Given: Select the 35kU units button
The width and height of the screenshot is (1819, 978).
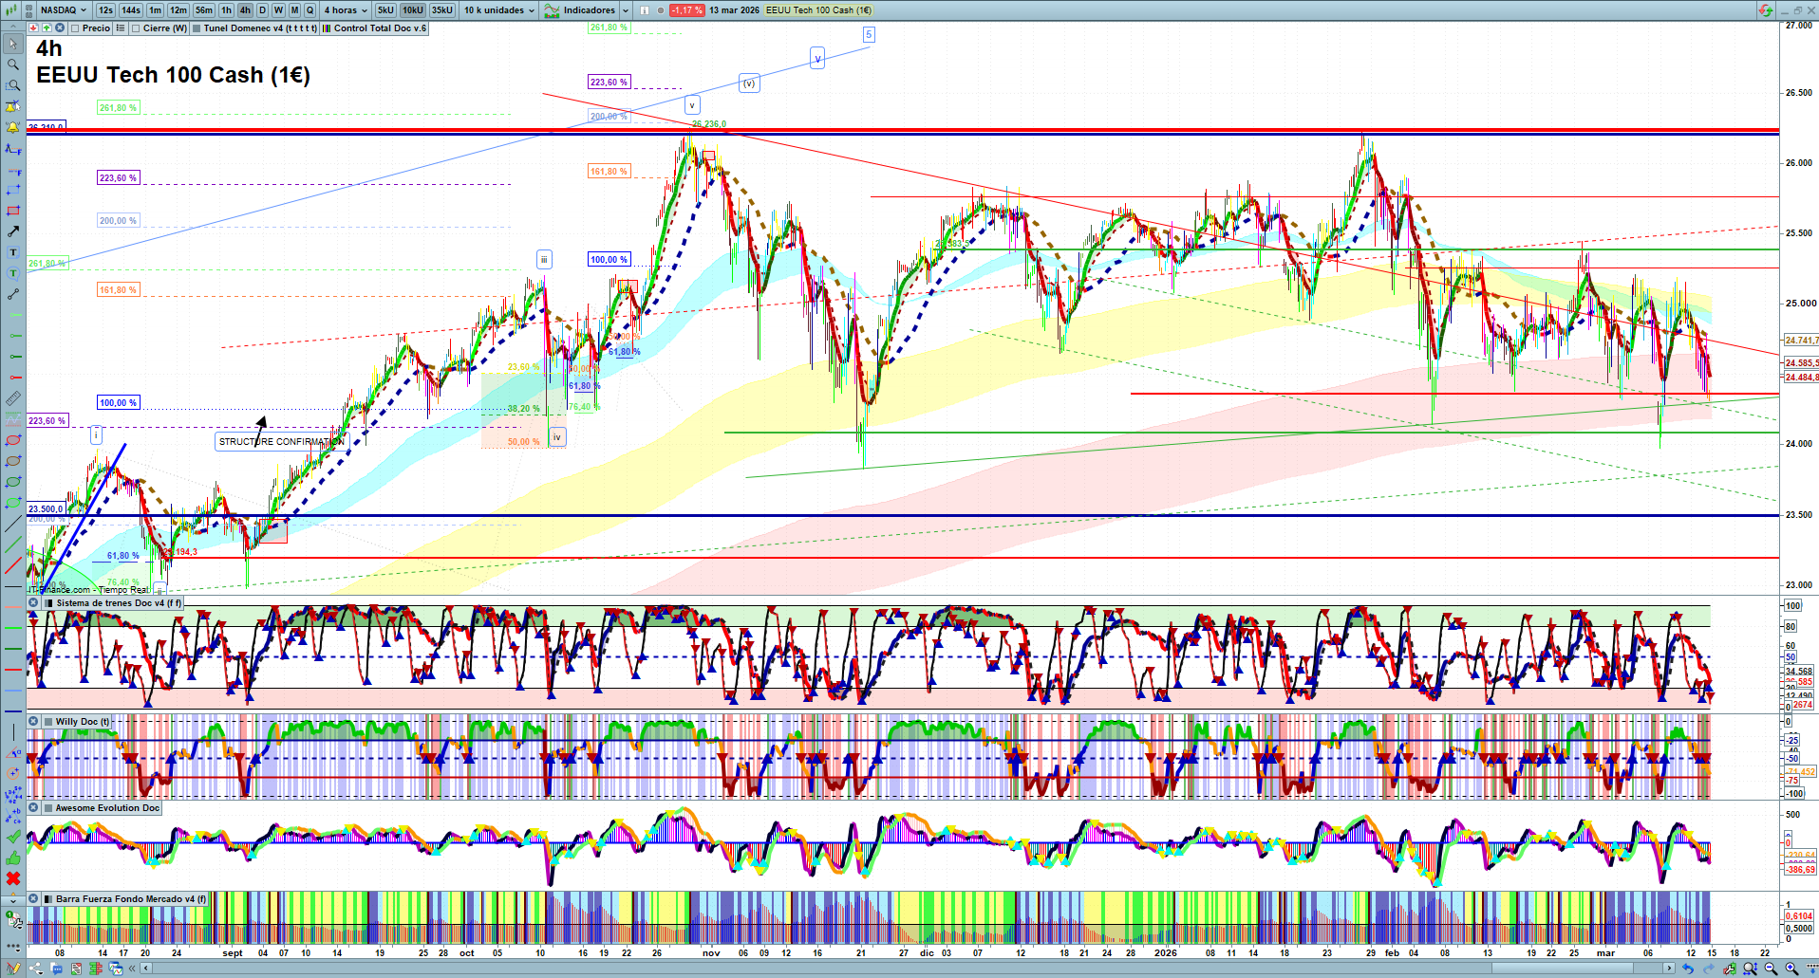Looking at the screenshot, I should (x=442, y=10).
